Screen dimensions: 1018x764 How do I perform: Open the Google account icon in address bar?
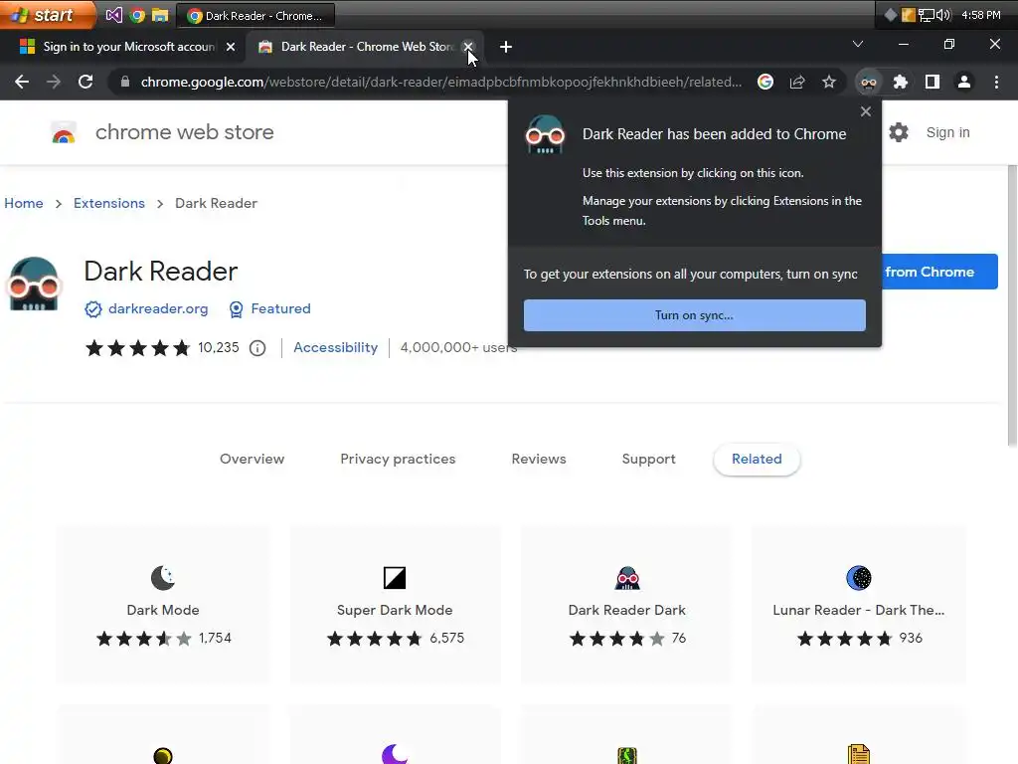[765, 82]
